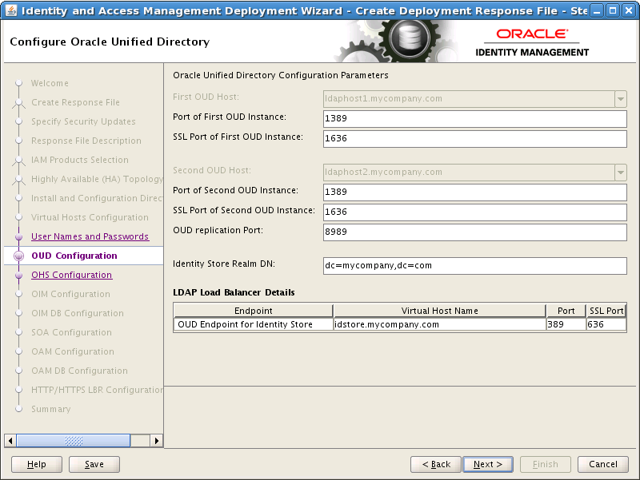Click the sidebar scrollbar right arrow

tap(157, 441)
